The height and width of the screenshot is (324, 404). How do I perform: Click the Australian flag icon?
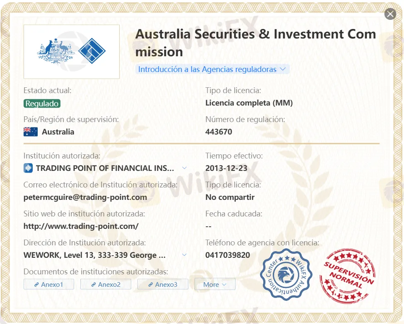coord(30,132)
